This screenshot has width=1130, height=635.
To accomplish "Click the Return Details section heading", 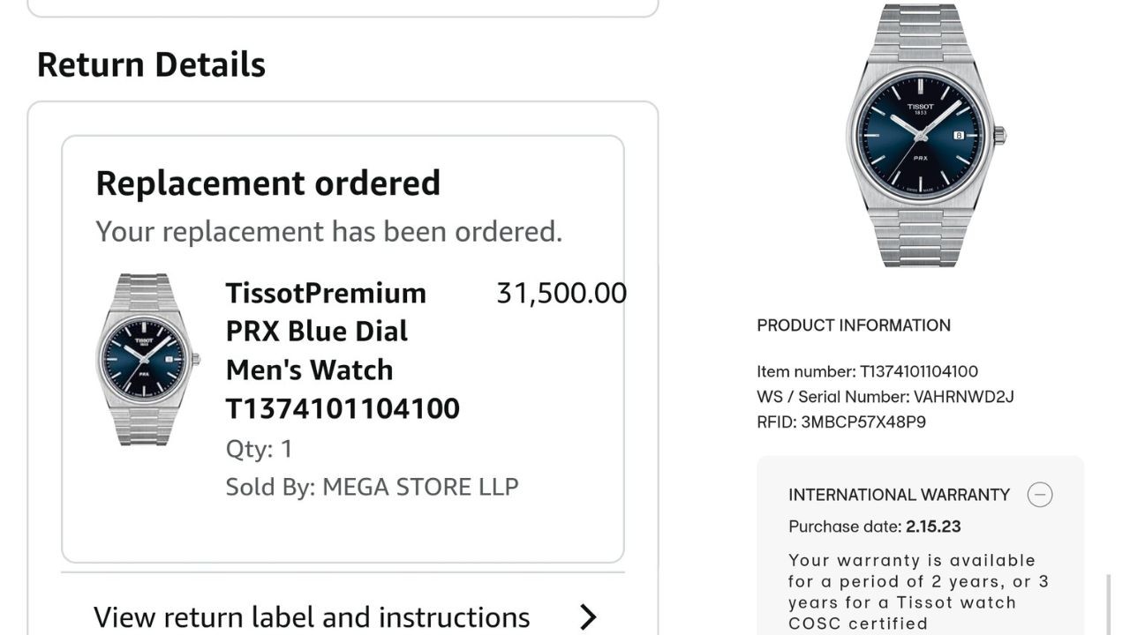I will [x=151, y=64].
